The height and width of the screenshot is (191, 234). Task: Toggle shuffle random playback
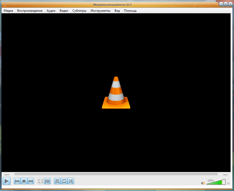tap(71, 181)
